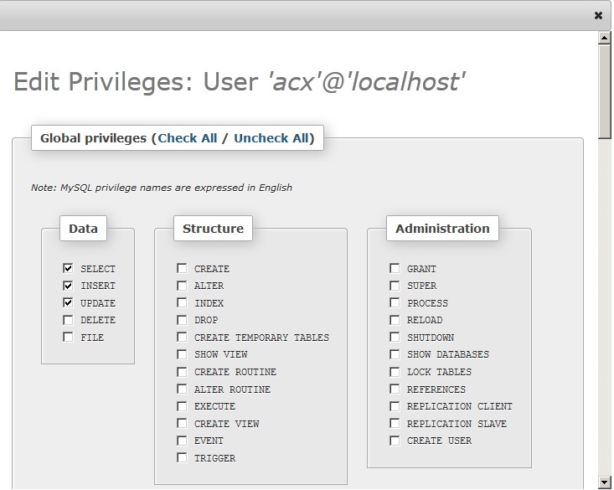
Task: Click the Edit Privileges page heading
Action: pyautogui.click(x=240, y=81)
